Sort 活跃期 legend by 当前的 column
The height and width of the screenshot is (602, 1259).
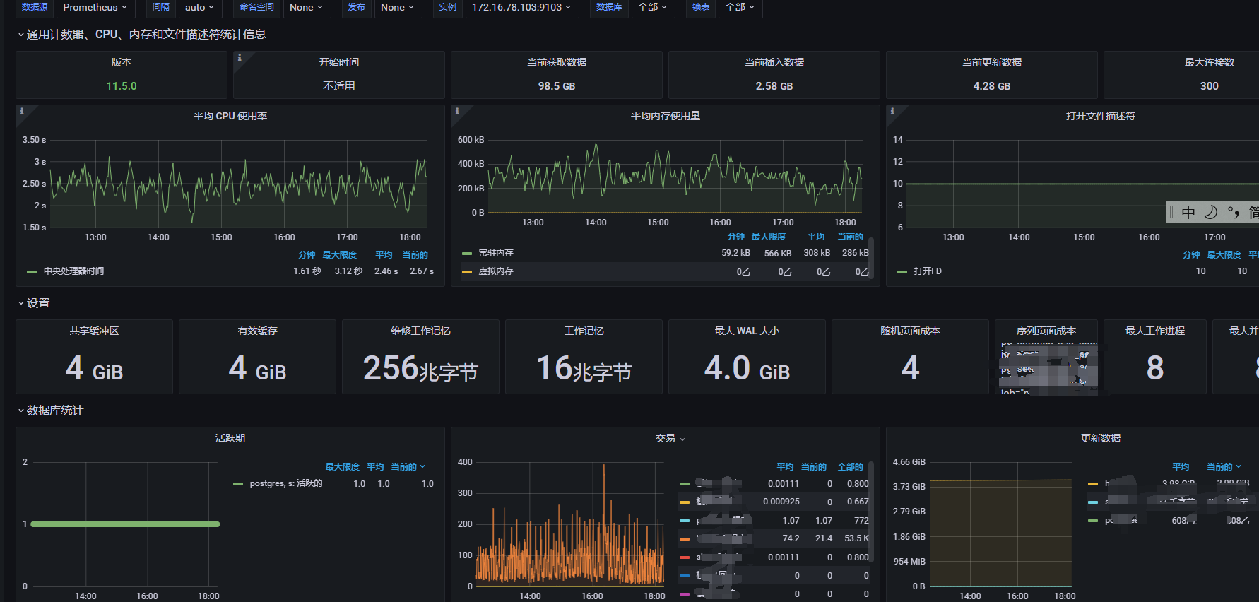[408, 466]
